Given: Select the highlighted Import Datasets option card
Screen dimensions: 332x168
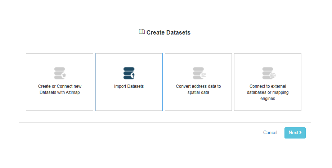Looking at the screenshot, I should click(x=129, y=82).
